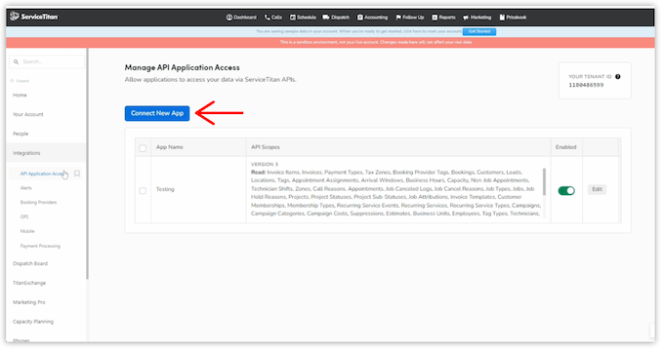Click the VERSION 3 label
The image size is (664, 351).
pyautogui.click(x=265, y=164)
